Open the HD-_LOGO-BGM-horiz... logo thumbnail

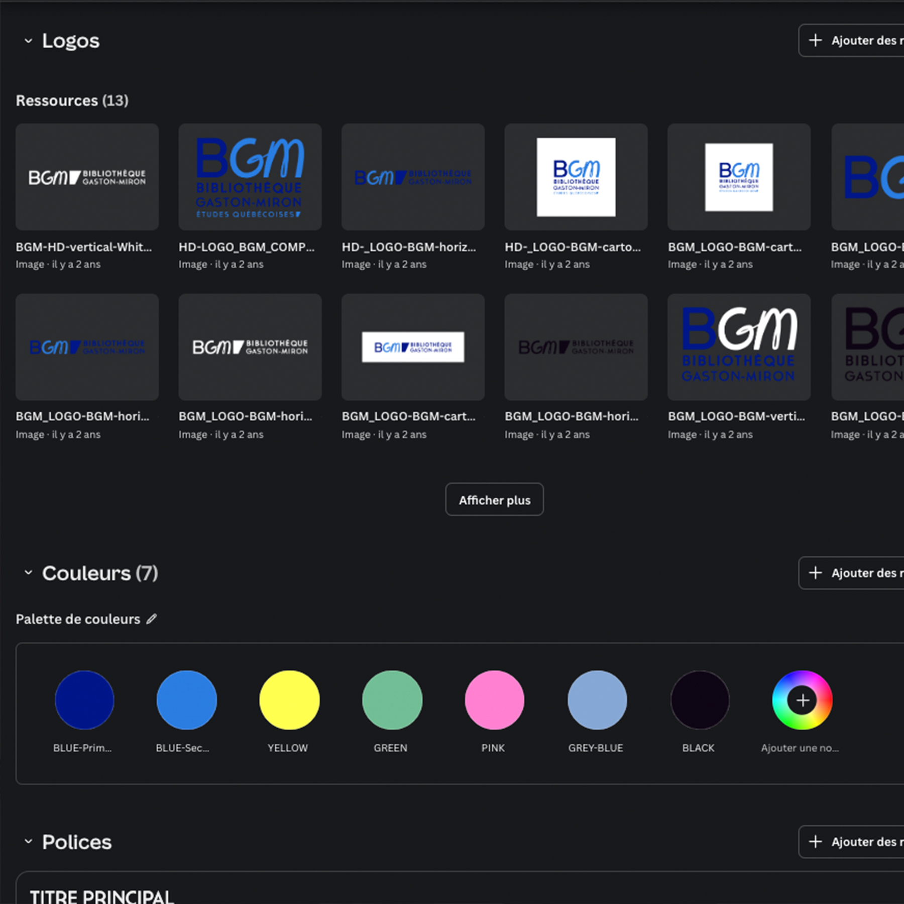413,177
